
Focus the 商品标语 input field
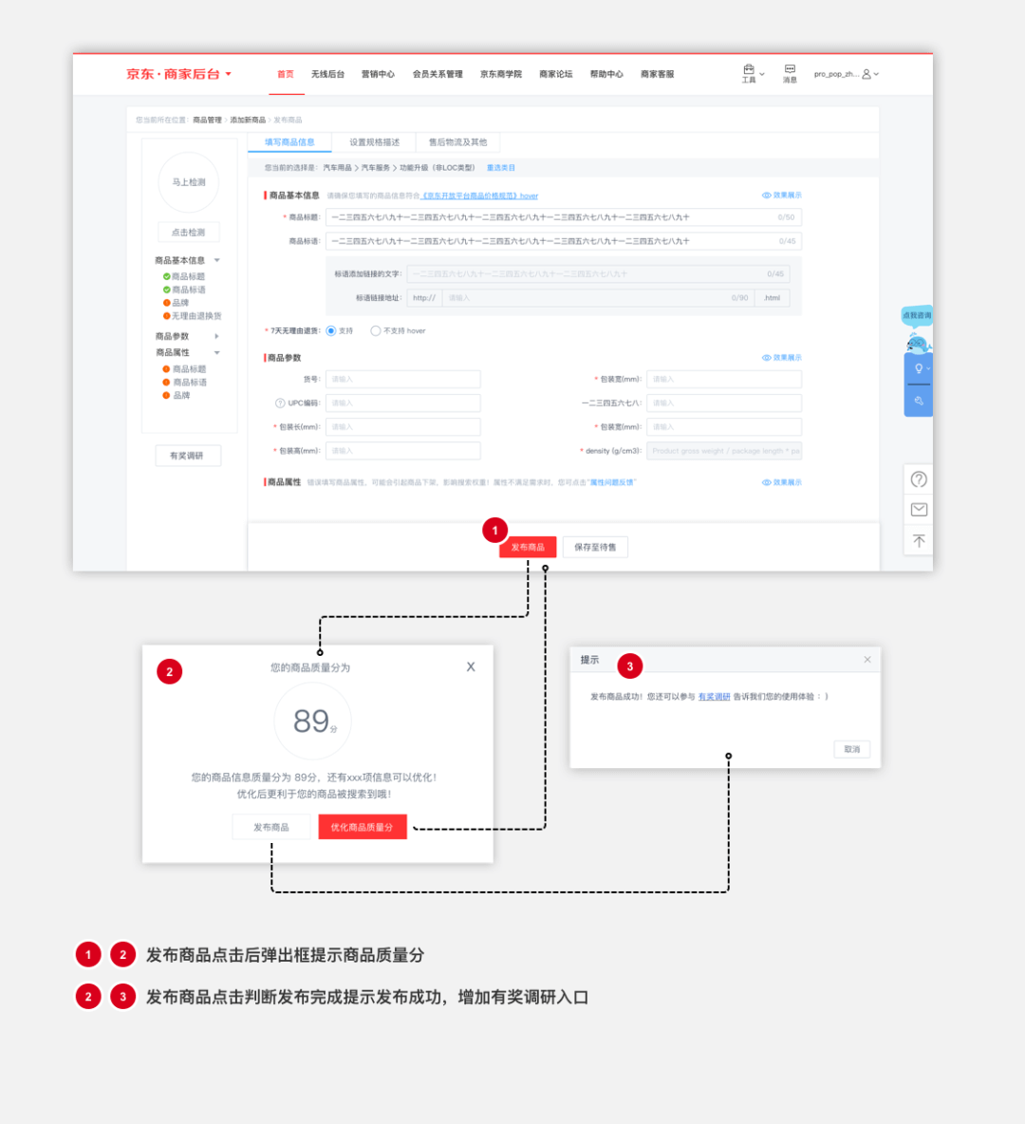564,241
